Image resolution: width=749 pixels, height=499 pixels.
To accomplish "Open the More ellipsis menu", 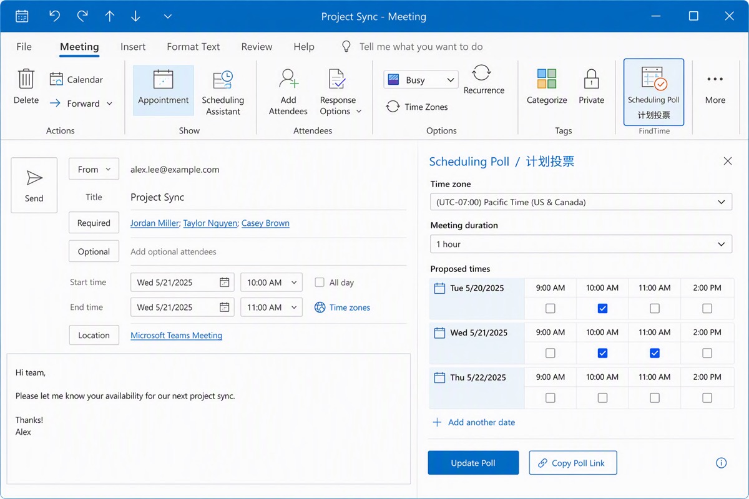I will [x=715, y=87].
